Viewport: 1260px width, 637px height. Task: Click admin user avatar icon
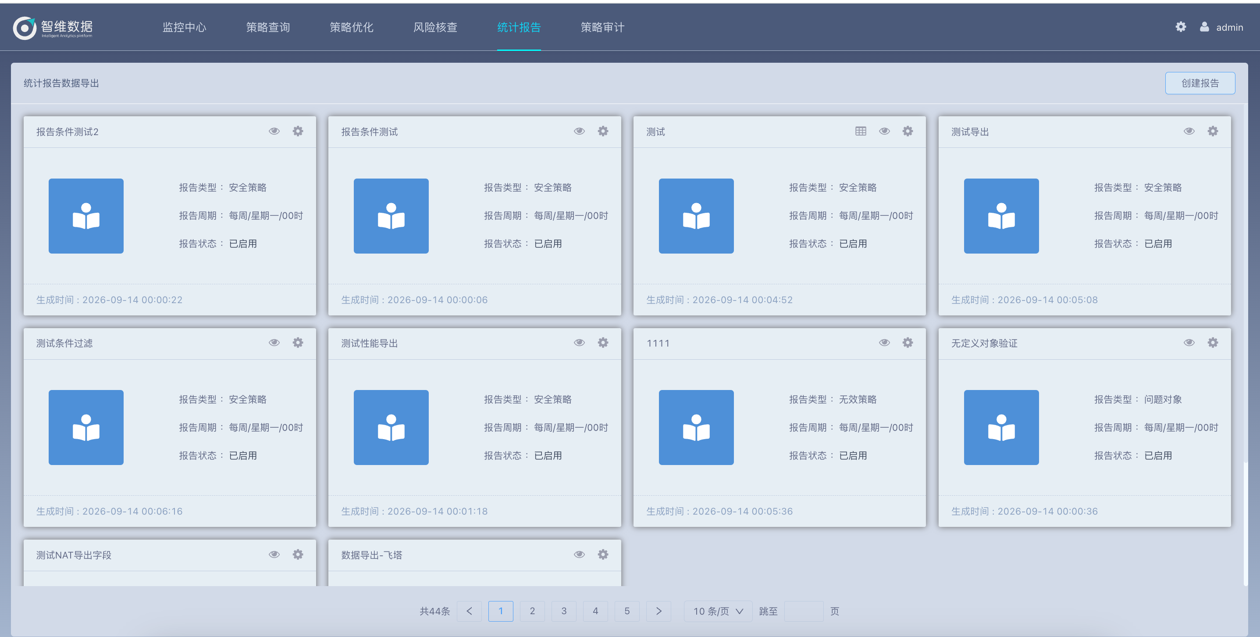pos(1204,27)
